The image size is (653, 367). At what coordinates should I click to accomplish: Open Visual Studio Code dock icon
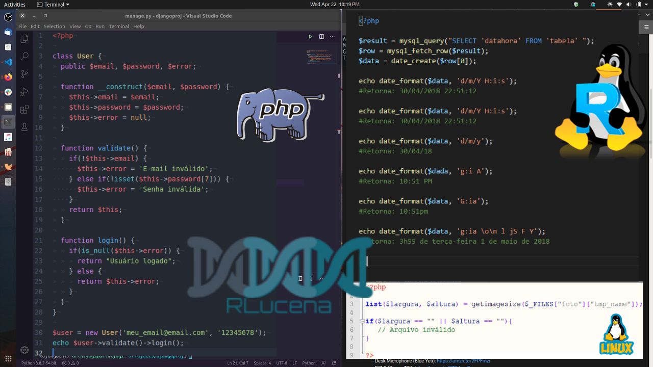pyautogui.click(x=8, y=62)
